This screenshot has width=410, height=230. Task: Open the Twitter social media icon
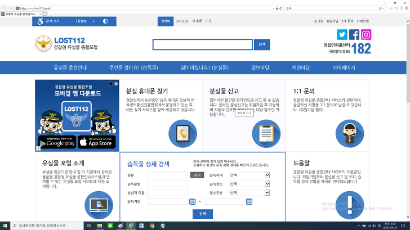coord(342,34)
